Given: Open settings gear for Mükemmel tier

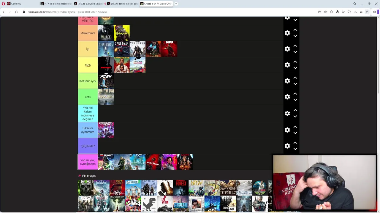Looking at the screenshot, I should [287, 33].
